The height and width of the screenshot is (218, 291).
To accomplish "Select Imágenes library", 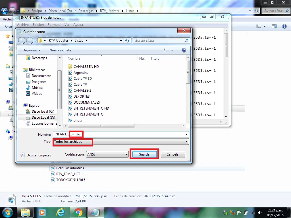I will pos(39,82).
